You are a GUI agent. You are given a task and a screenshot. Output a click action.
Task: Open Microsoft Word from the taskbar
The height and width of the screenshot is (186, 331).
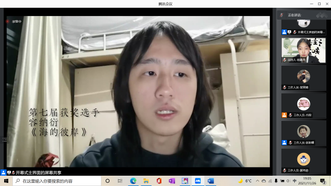point(210,181)
